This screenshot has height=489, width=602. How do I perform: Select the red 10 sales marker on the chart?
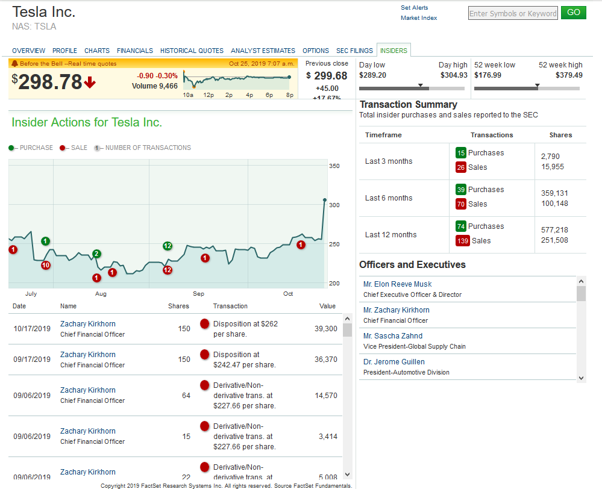46,265
